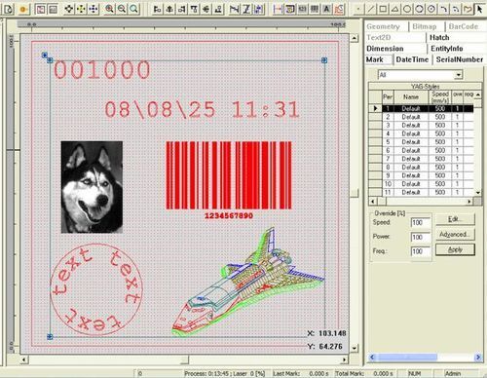
Task: Click the gray view layout icon
Action: pyautogui.click(x=53, y=9)
